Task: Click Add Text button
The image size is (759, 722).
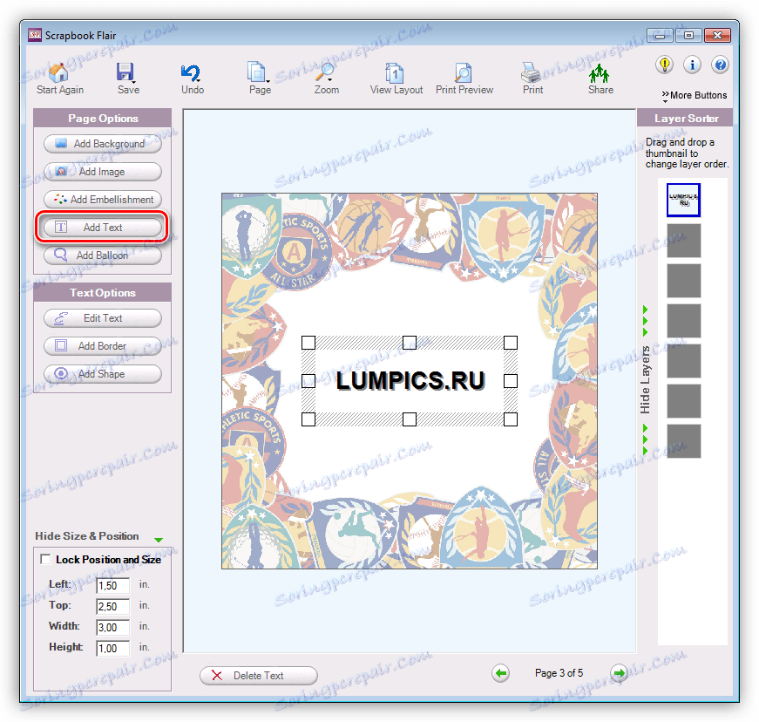Action: pyautogui.click(x=103, y=227)
